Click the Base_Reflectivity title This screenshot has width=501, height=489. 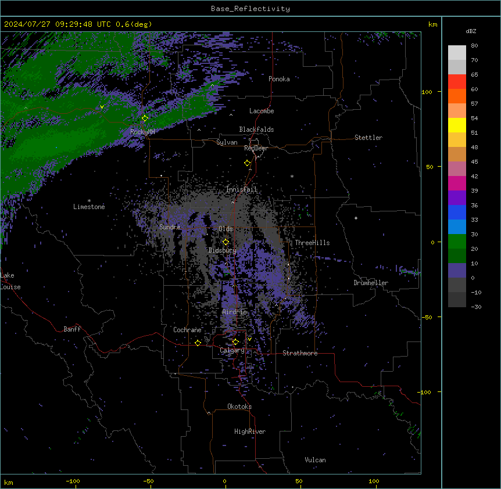[250, 9]
